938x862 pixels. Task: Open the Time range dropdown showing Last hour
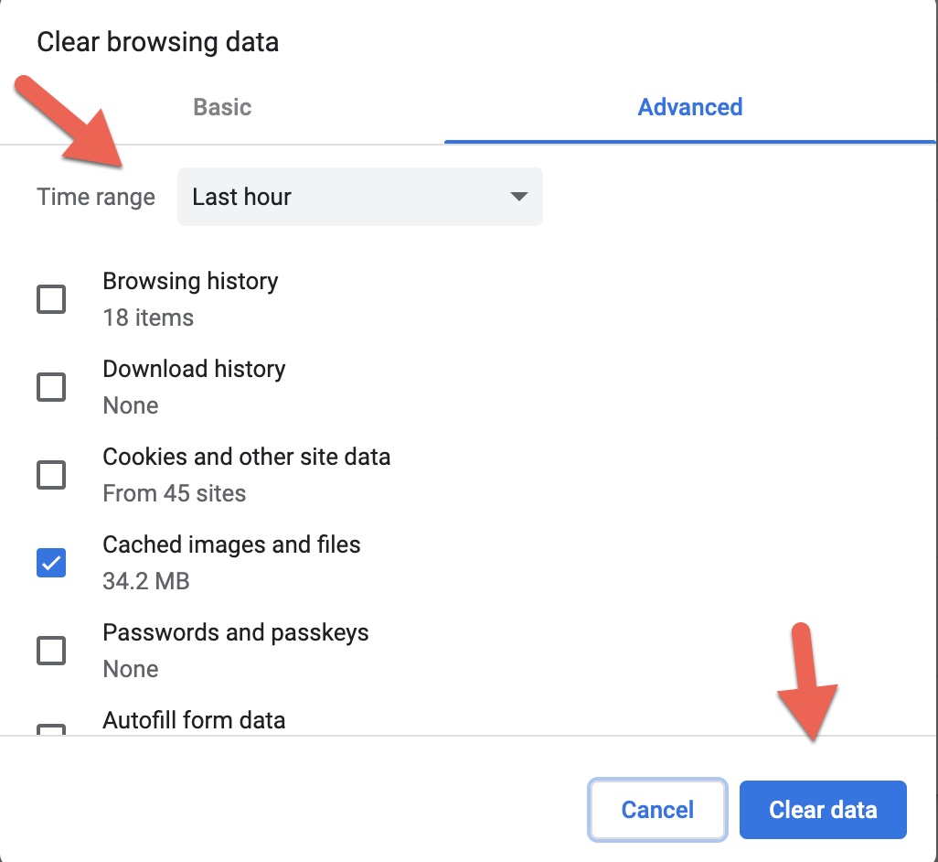coord(360,197)
